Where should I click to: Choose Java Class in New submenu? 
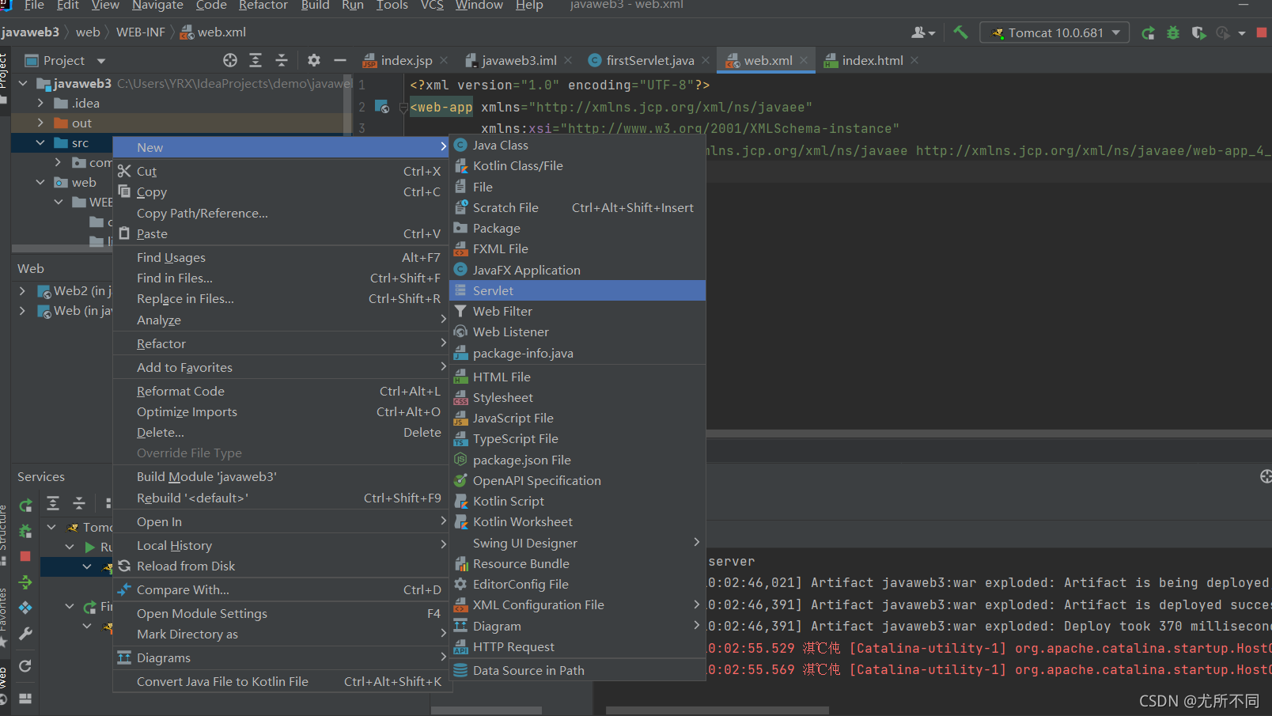coord(577,145)
